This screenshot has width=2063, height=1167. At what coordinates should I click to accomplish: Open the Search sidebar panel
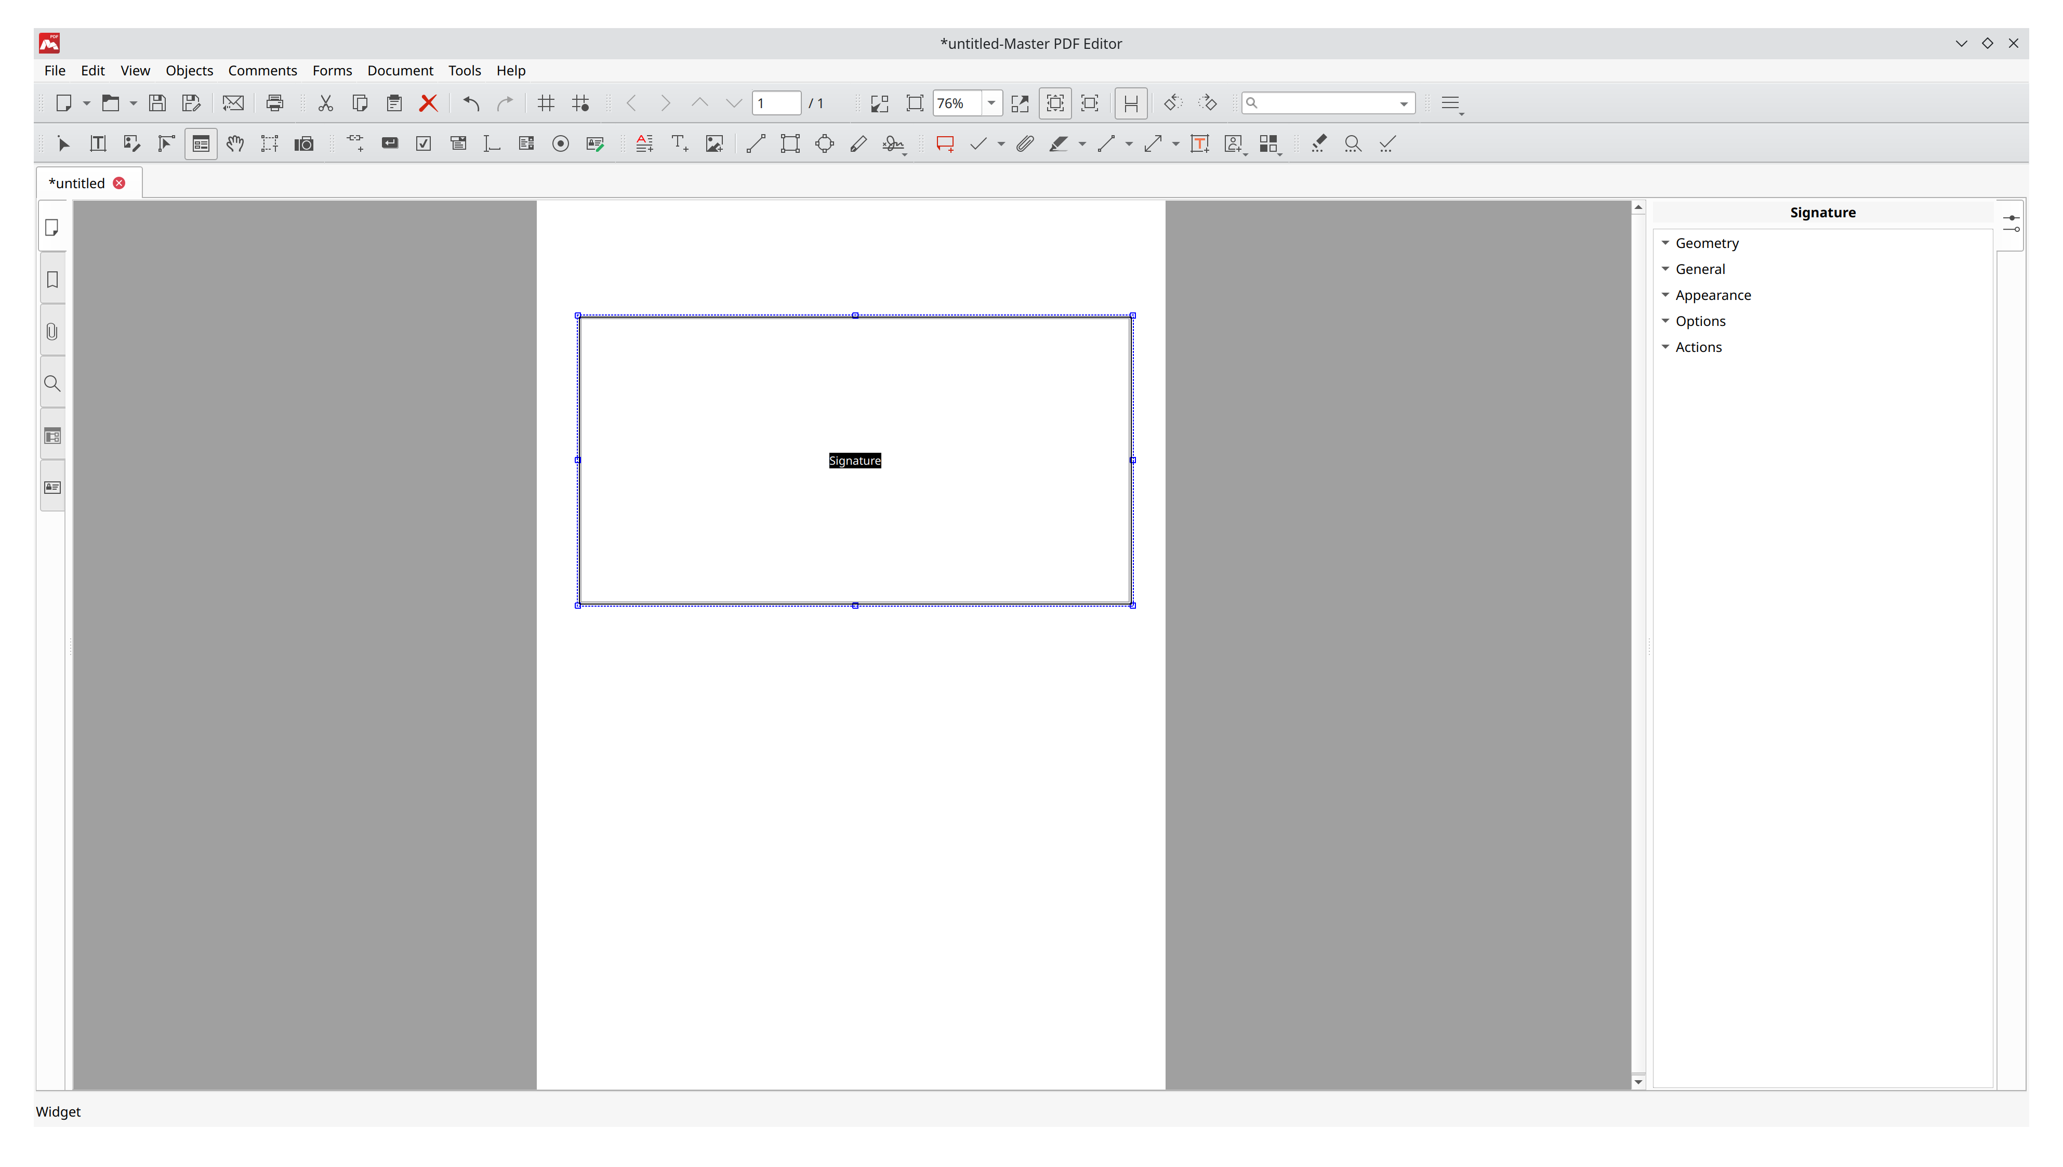click(52, 383)
